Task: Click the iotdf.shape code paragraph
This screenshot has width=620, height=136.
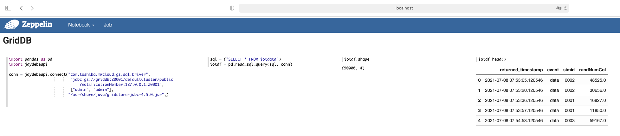Action: click(357, 59)
